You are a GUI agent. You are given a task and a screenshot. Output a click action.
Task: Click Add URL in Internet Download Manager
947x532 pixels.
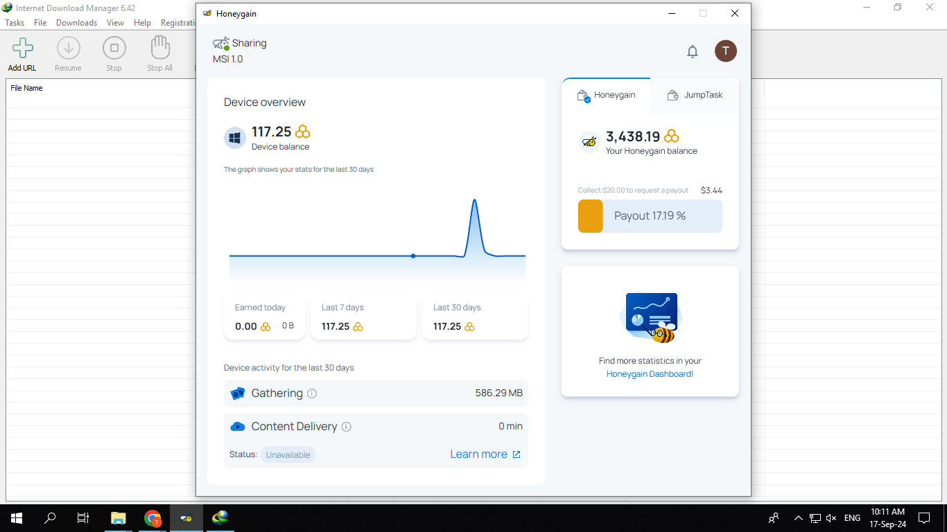click(x=22, y=55)
